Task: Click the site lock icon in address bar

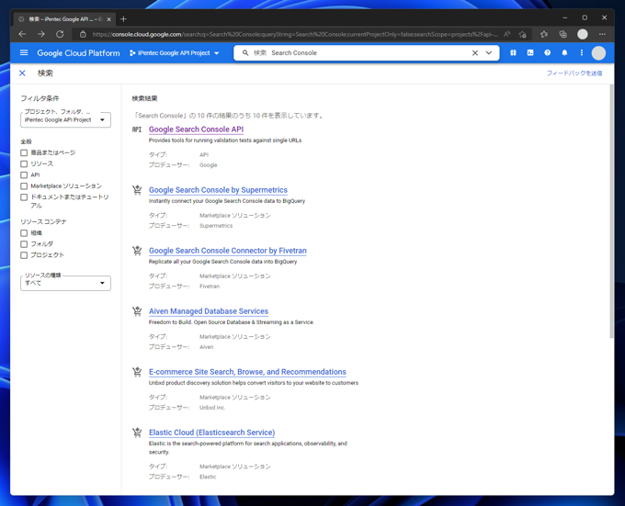Action: pyautogui.click(x=83, y=34)
